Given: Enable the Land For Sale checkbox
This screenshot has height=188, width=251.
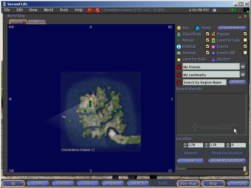Looking at the screenshot, I should 245,40.
